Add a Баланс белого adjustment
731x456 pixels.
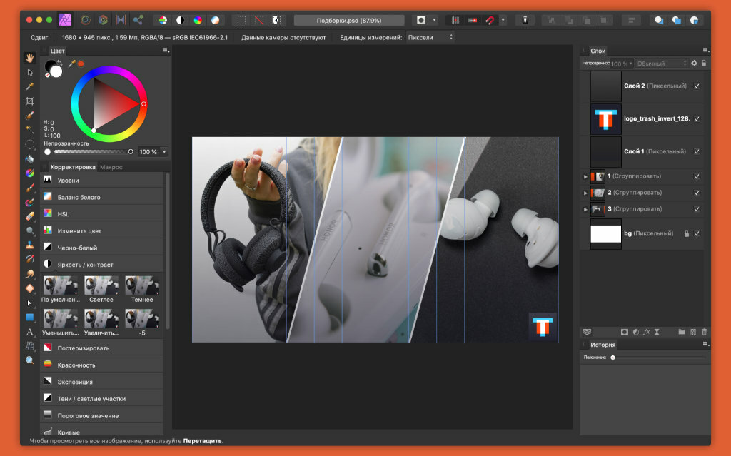tap(103, 197)
